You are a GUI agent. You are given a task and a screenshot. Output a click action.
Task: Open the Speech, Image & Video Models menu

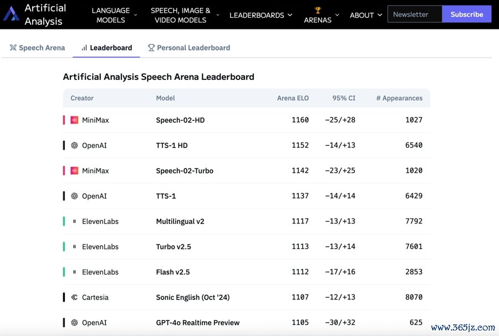[x=184, y=15]
